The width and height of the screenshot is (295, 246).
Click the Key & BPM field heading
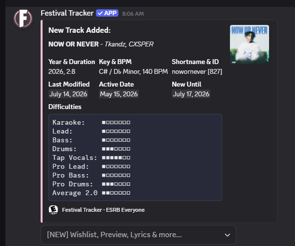click(x=115, y=62)
